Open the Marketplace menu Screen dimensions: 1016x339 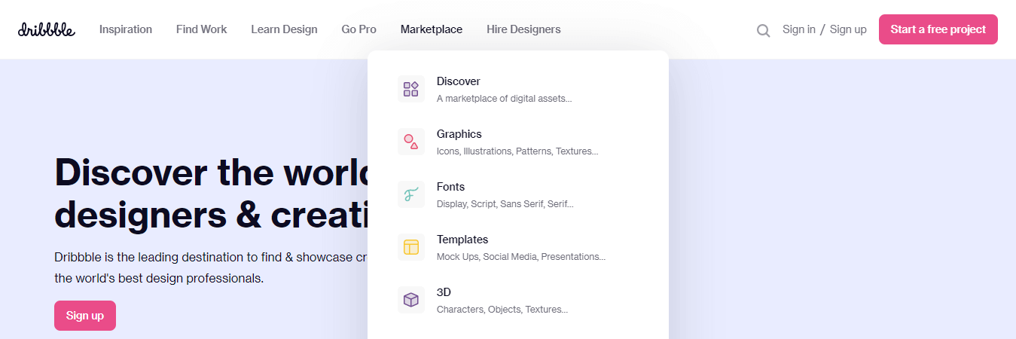(x=432, y=29)
